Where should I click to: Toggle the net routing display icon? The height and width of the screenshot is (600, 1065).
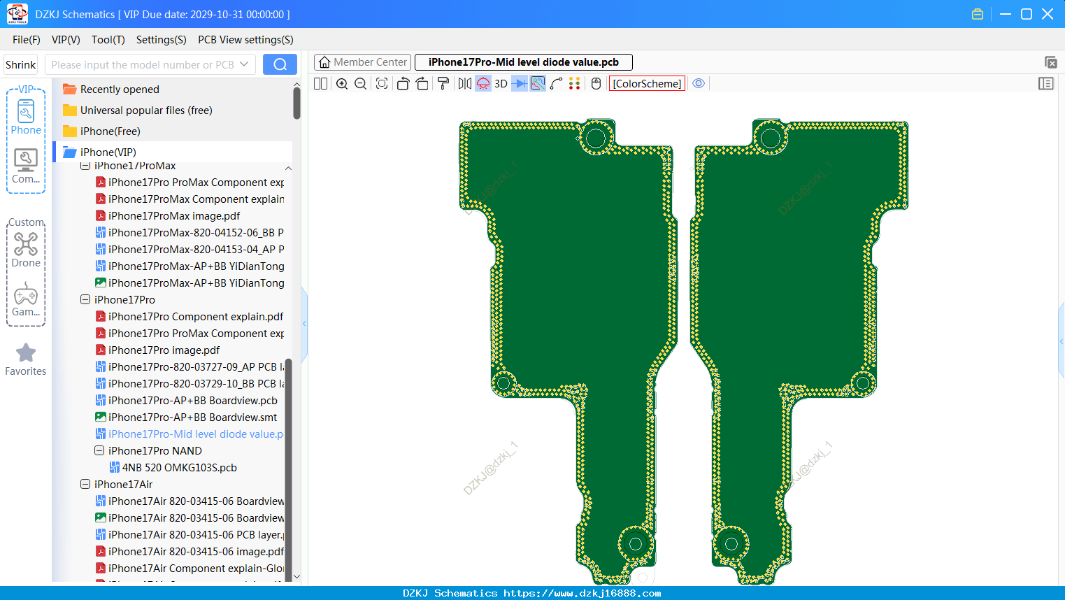point(538,84)
